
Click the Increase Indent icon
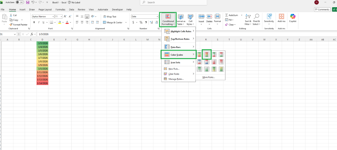(x=98, y=22)
